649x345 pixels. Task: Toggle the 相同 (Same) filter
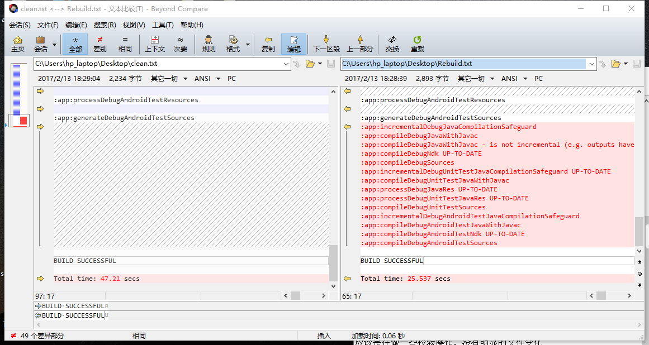[x=125, y=44]
